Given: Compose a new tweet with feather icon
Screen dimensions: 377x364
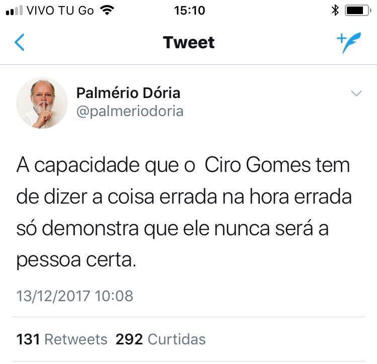Looking at the screenshot, I should (349, 43).
